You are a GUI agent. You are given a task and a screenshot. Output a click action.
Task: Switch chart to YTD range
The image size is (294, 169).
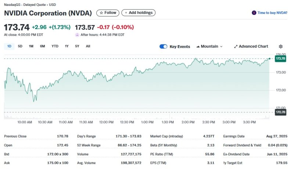click(x=55, y=46)
